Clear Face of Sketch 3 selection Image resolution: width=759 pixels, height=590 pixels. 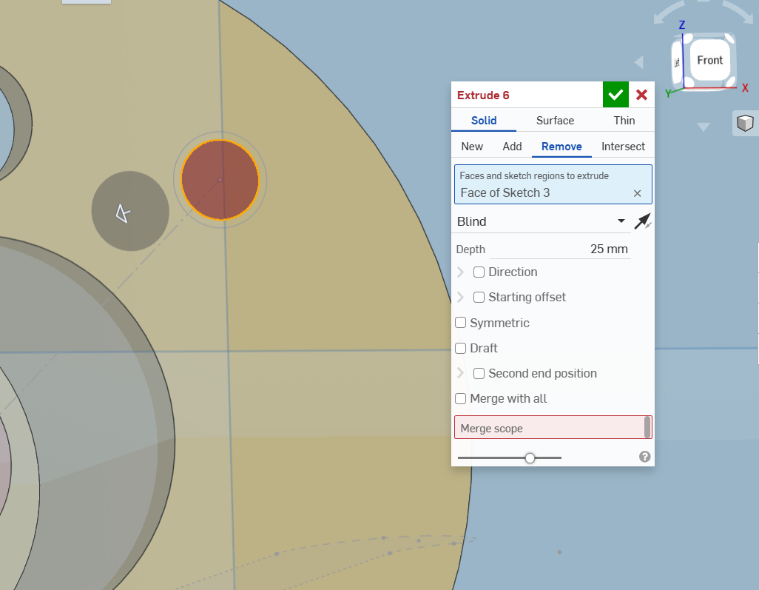click(x=638, y=193)
